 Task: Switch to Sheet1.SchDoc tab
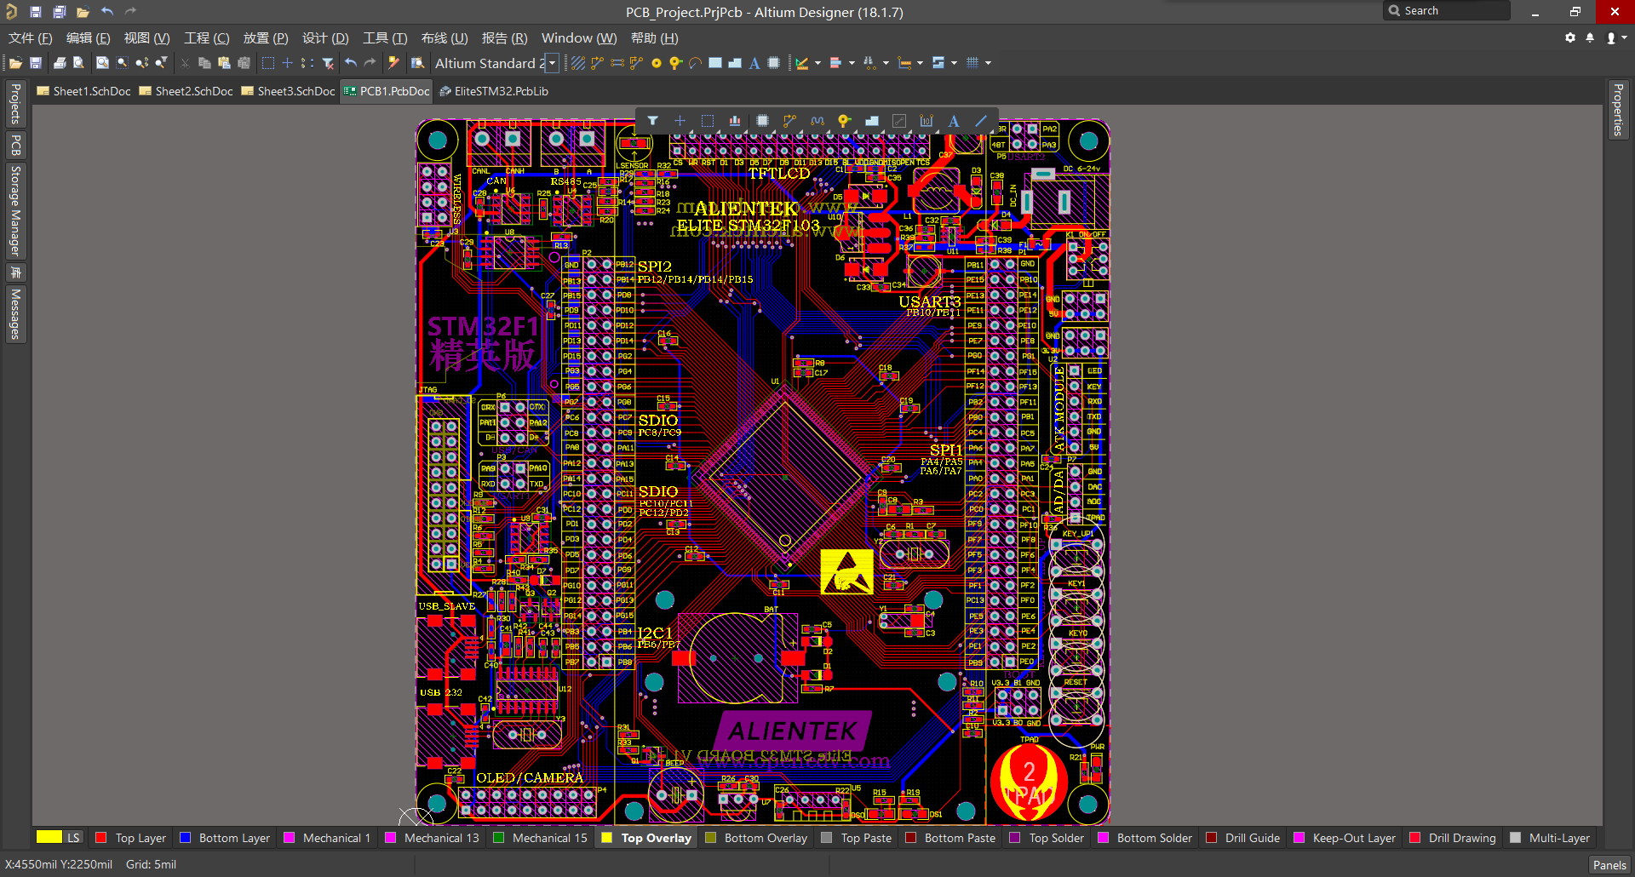click(x=83, y=91)
